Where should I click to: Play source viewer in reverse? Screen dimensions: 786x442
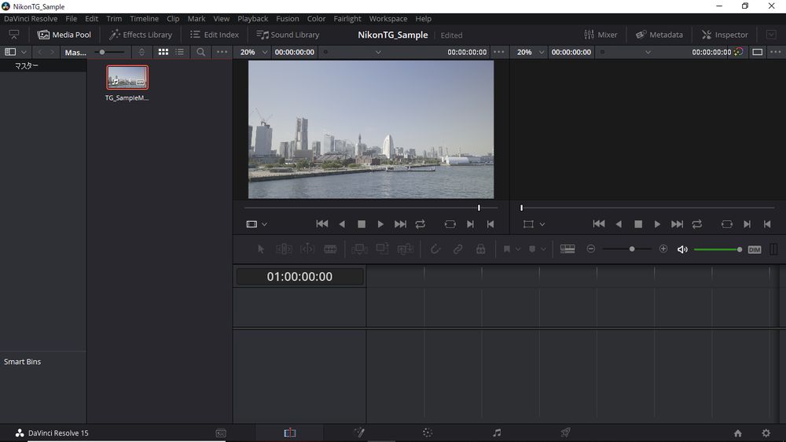tap(342, 224)
